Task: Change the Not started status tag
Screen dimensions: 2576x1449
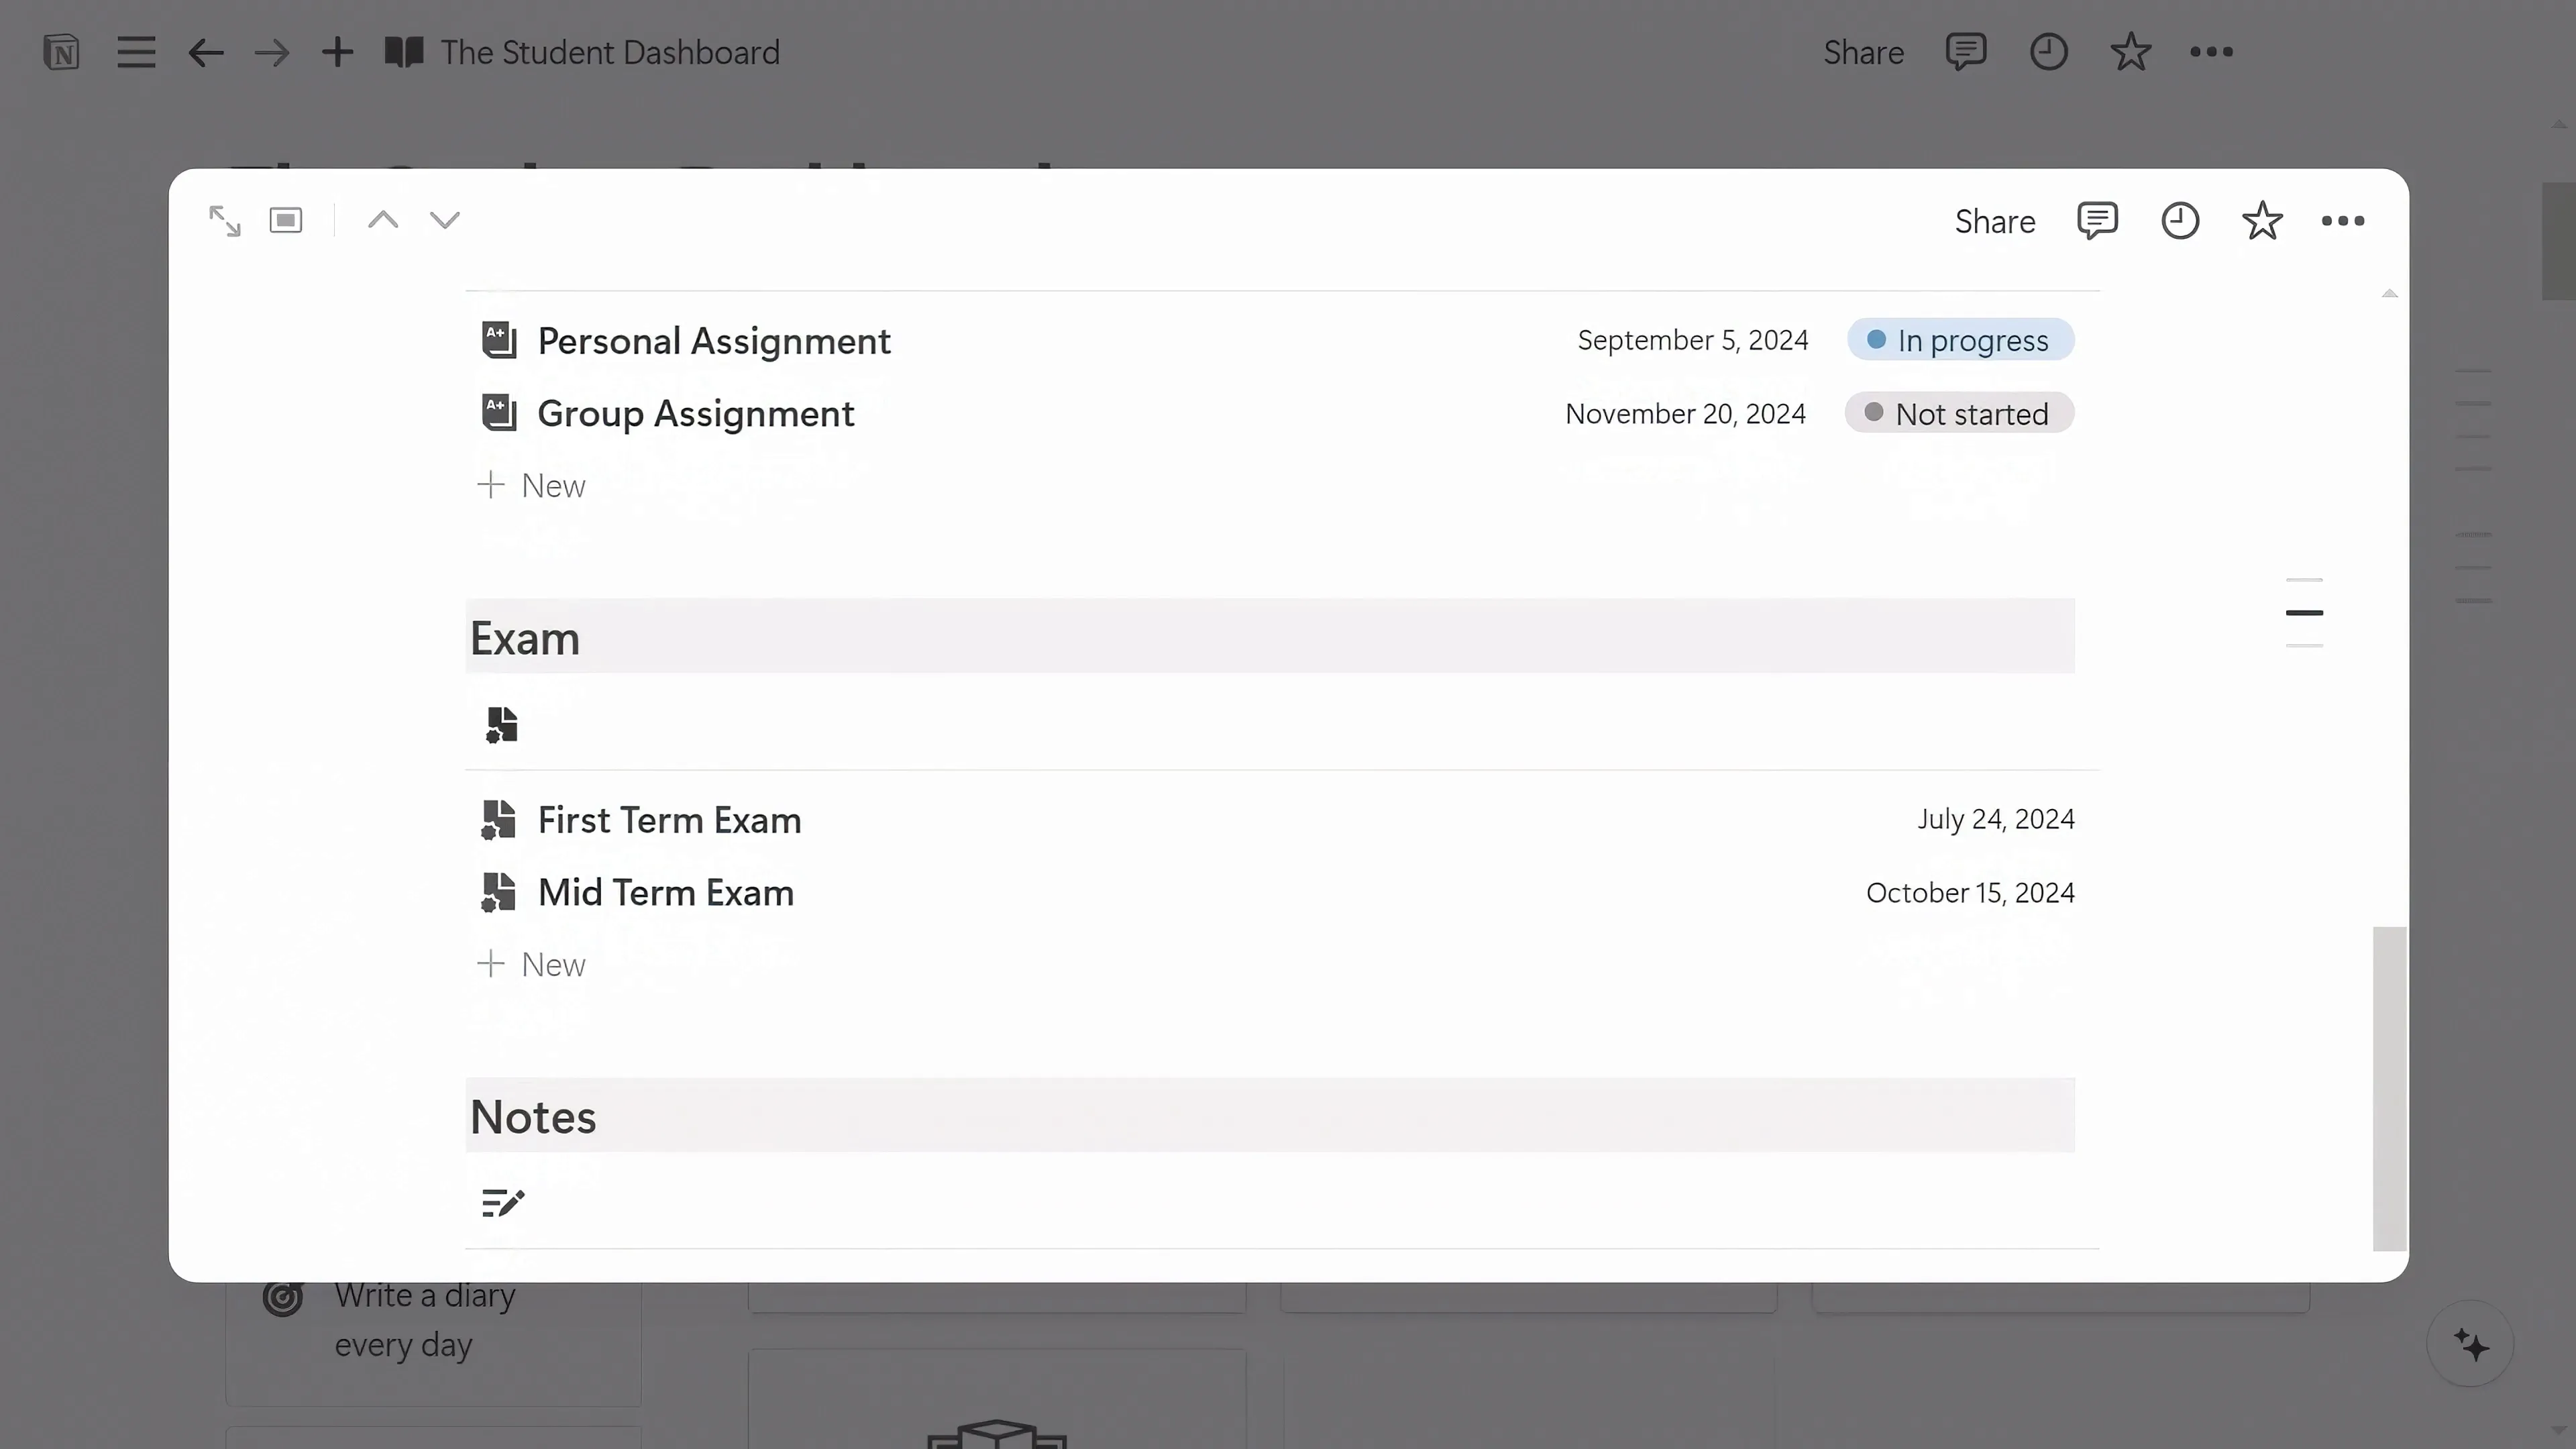Action: click(x=1959, y=413)
